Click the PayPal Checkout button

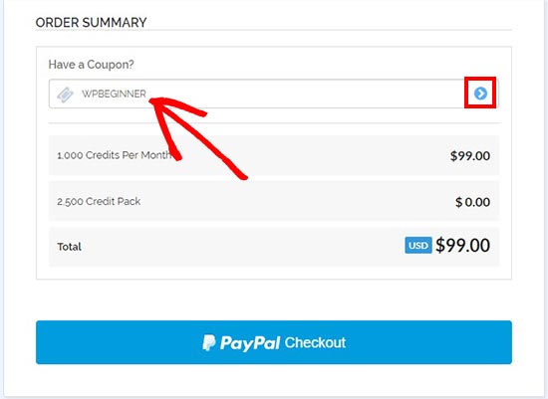click(x=274, y=342)
